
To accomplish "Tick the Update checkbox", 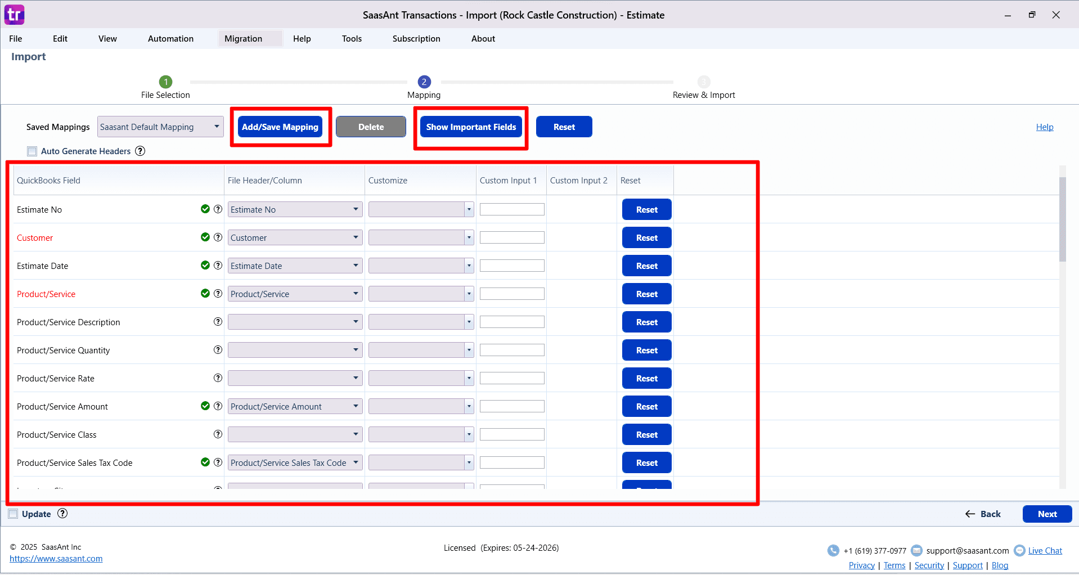I will click(13, 514).
